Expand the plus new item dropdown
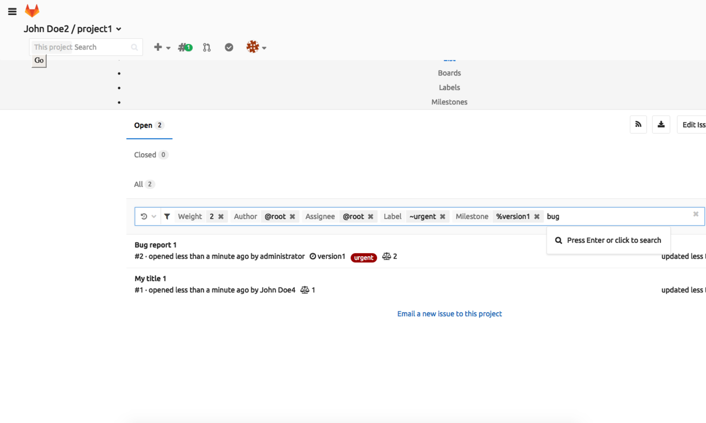The image size is (706, 423). tap(162, 47)
